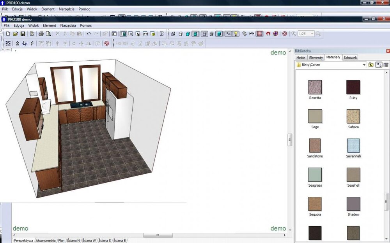This screenshot has height=243, width=390.
Task: Toggle the light bulb shading button
Action: tap(236, 34)
